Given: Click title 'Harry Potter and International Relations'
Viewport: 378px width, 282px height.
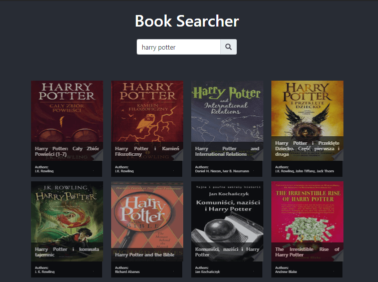Looking at the screenshot, I should 227,151.
